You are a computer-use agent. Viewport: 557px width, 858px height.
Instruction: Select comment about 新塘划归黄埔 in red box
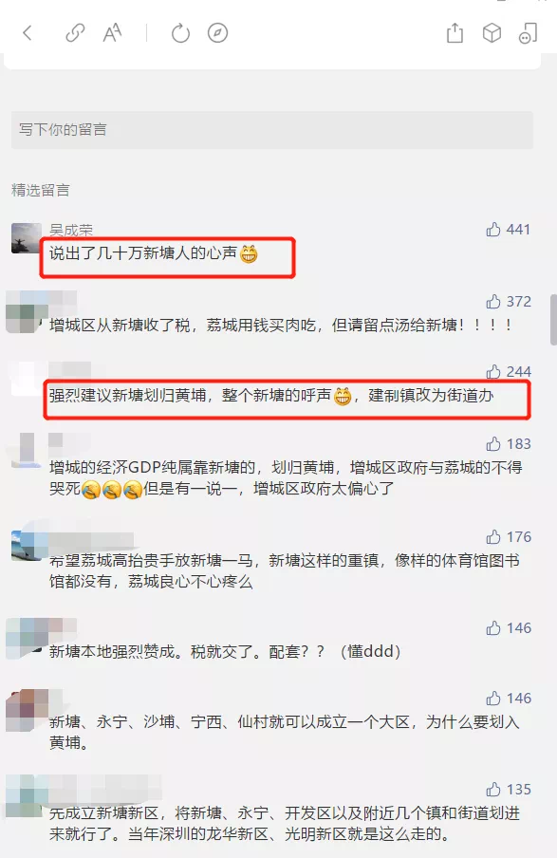click(272, 395)
